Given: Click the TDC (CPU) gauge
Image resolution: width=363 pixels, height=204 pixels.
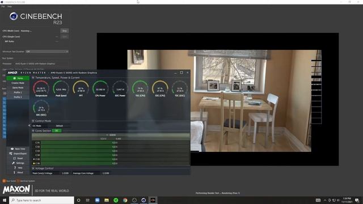Looking at the screenshot, I should click(x=140, y=89).
